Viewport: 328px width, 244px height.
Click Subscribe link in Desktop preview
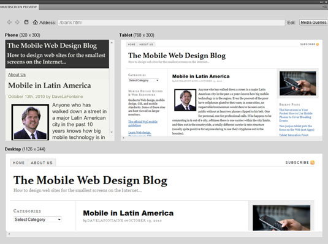point(297,163)
